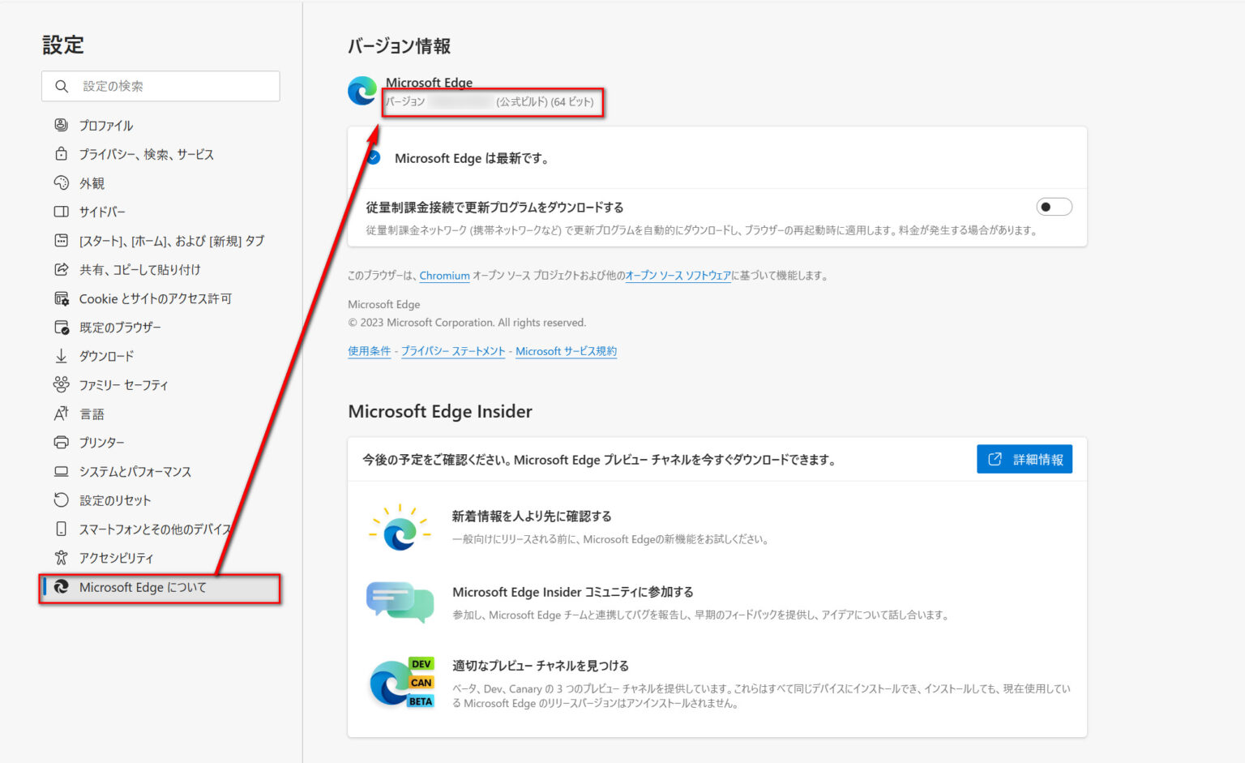The width and height of the screenshot is (1245, 763).
Task: Open the 使用条件 link
Action: click(369, 351)
